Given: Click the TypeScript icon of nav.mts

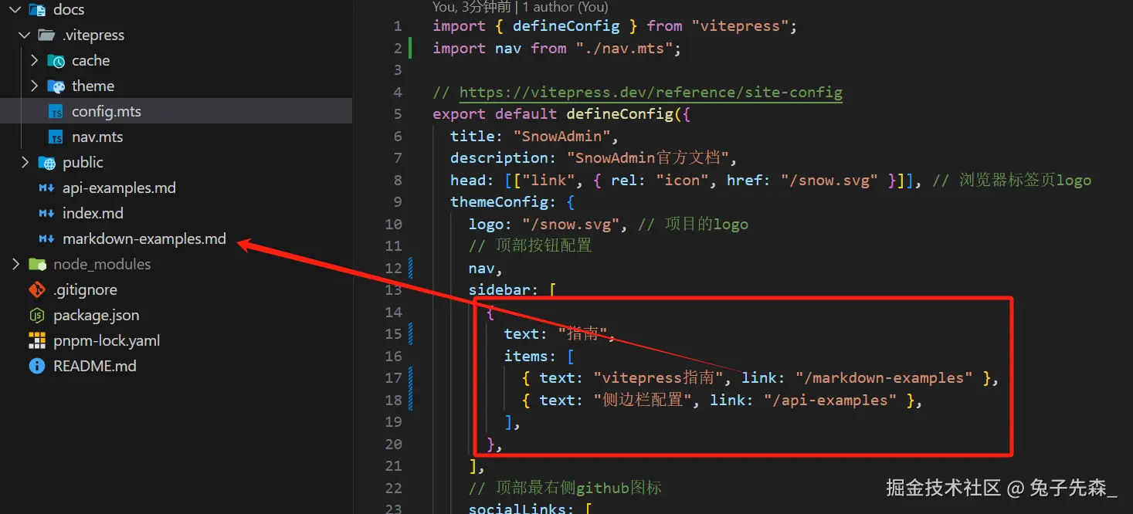Looking at the screenshot, I should tap(56, 137).
